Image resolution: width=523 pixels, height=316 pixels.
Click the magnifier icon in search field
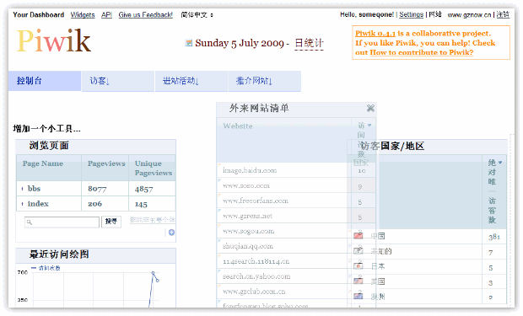point(29,222)
